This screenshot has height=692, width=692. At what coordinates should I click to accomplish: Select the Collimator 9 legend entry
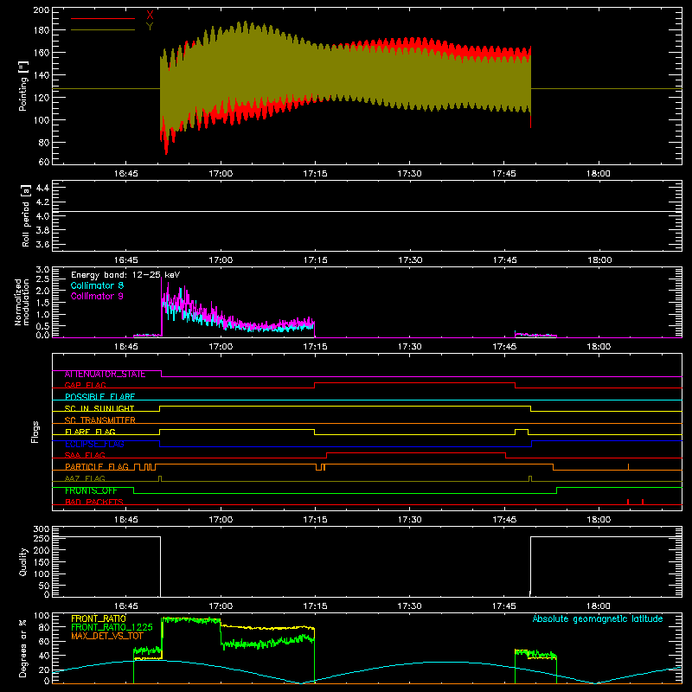(97, 296)
